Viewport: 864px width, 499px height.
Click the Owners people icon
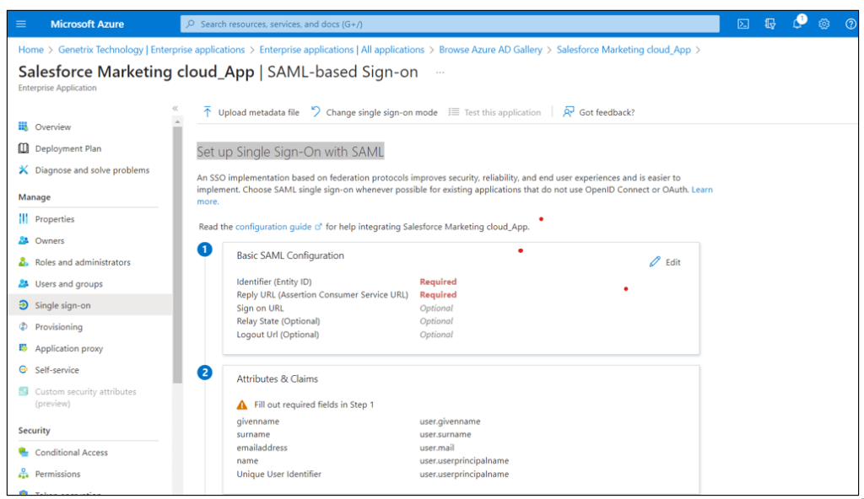23,240
